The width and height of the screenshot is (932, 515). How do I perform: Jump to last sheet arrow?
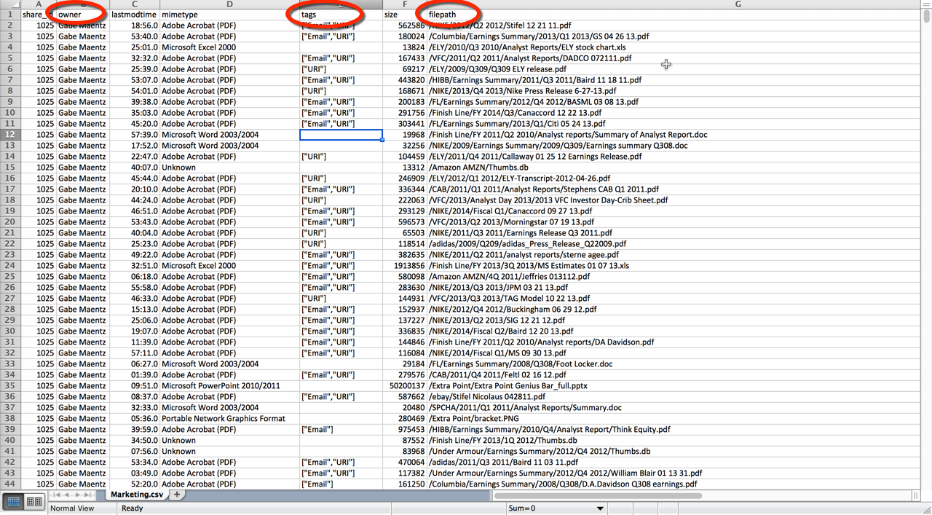coord(89,495)
